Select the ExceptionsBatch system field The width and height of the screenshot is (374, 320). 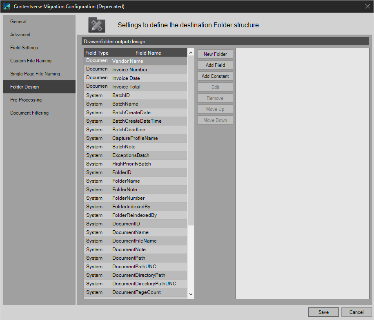(x=135, y=155)
